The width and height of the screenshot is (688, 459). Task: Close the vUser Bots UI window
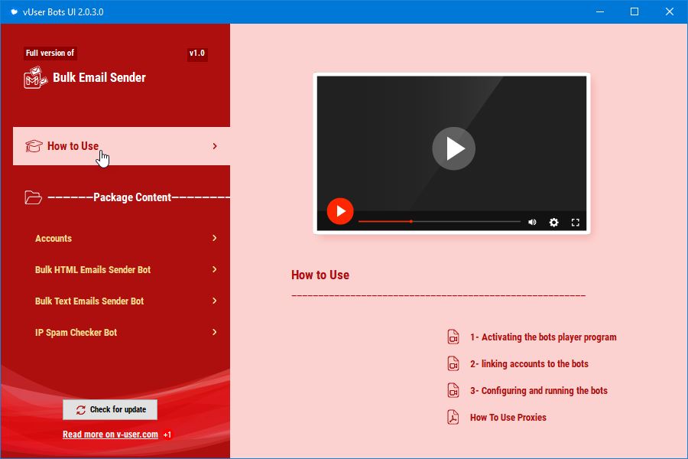(x=669, y=12)
